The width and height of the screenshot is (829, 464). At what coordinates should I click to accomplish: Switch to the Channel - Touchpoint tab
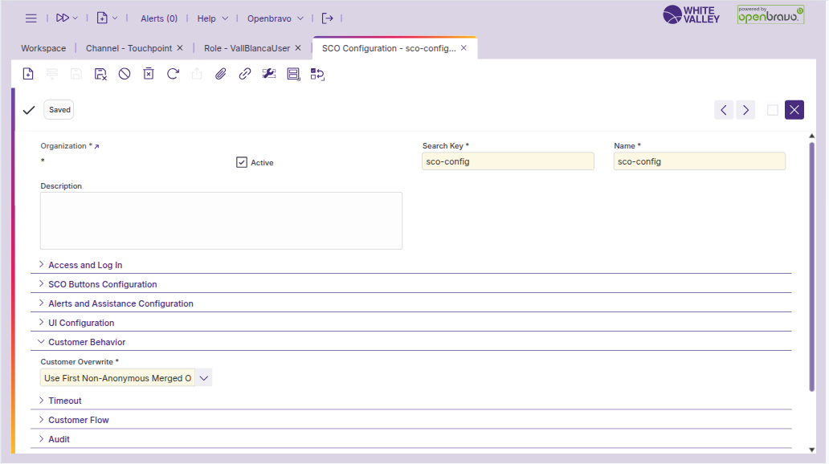[129, 48]
